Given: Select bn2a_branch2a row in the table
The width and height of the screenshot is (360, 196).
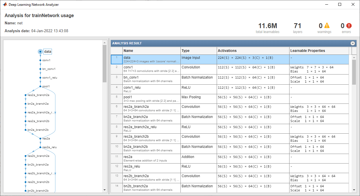Looking at the screenshot, I should (230, 119).
